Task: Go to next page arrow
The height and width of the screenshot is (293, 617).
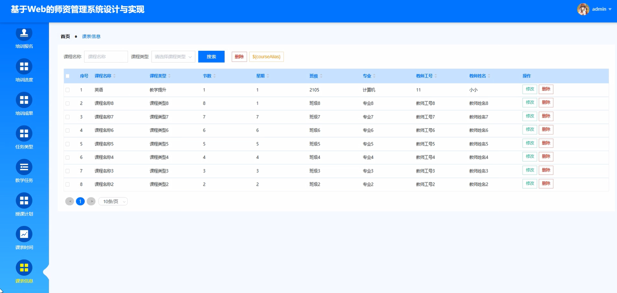Action: [x=91, y=201]
